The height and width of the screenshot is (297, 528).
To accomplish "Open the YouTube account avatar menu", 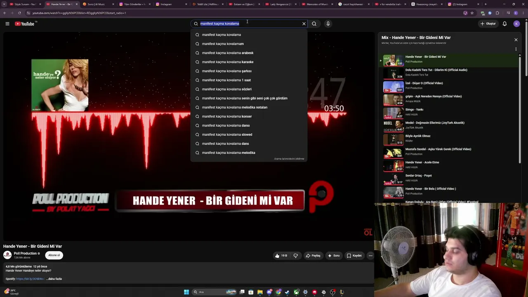I will click(516, 24).
